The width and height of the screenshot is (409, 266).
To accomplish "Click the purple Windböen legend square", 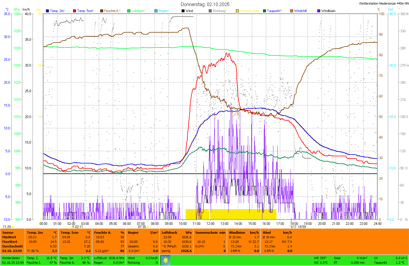I will point(319,11).
